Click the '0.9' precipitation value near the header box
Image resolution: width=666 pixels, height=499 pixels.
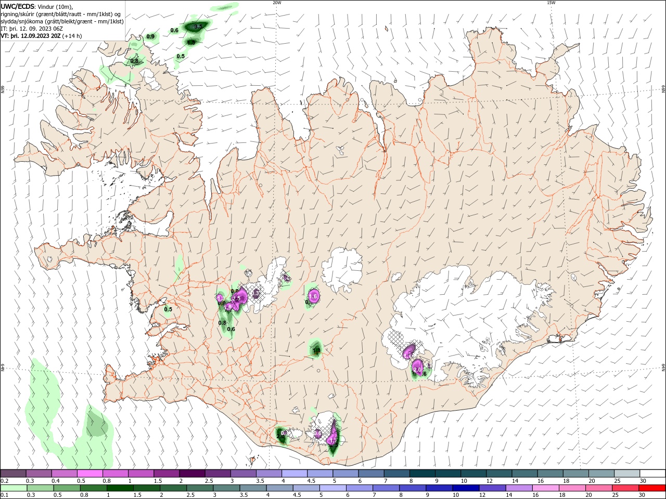pyautogui.click(x=150, y=36)
